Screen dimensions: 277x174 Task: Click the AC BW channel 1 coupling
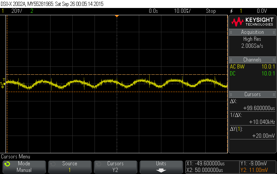[237, 66]
